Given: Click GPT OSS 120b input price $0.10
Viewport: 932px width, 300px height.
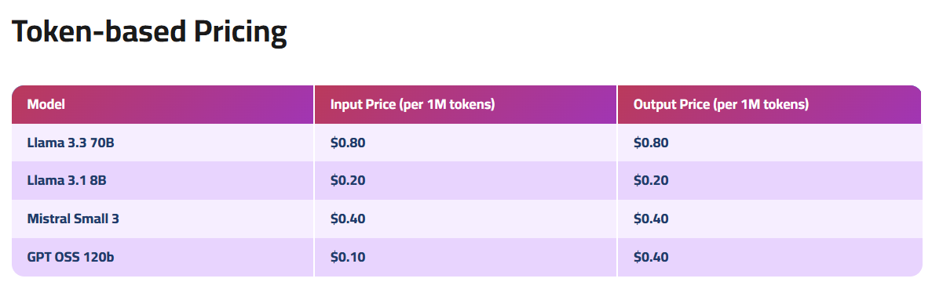Looking at the screenshot, I should coord(348,257).
